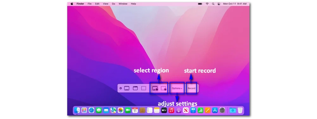Open the Help menu
The image size is (317, 119).
(x=133, y=3)
